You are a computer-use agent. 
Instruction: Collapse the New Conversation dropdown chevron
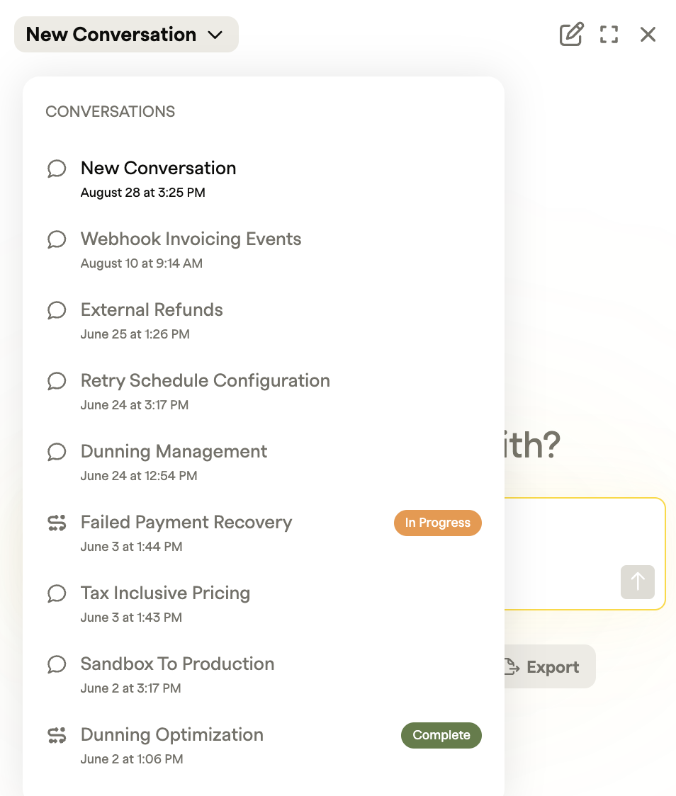point(215,35)
